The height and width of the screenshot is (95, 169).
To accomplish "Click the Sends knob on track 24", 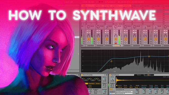I will tap(145, 27).
